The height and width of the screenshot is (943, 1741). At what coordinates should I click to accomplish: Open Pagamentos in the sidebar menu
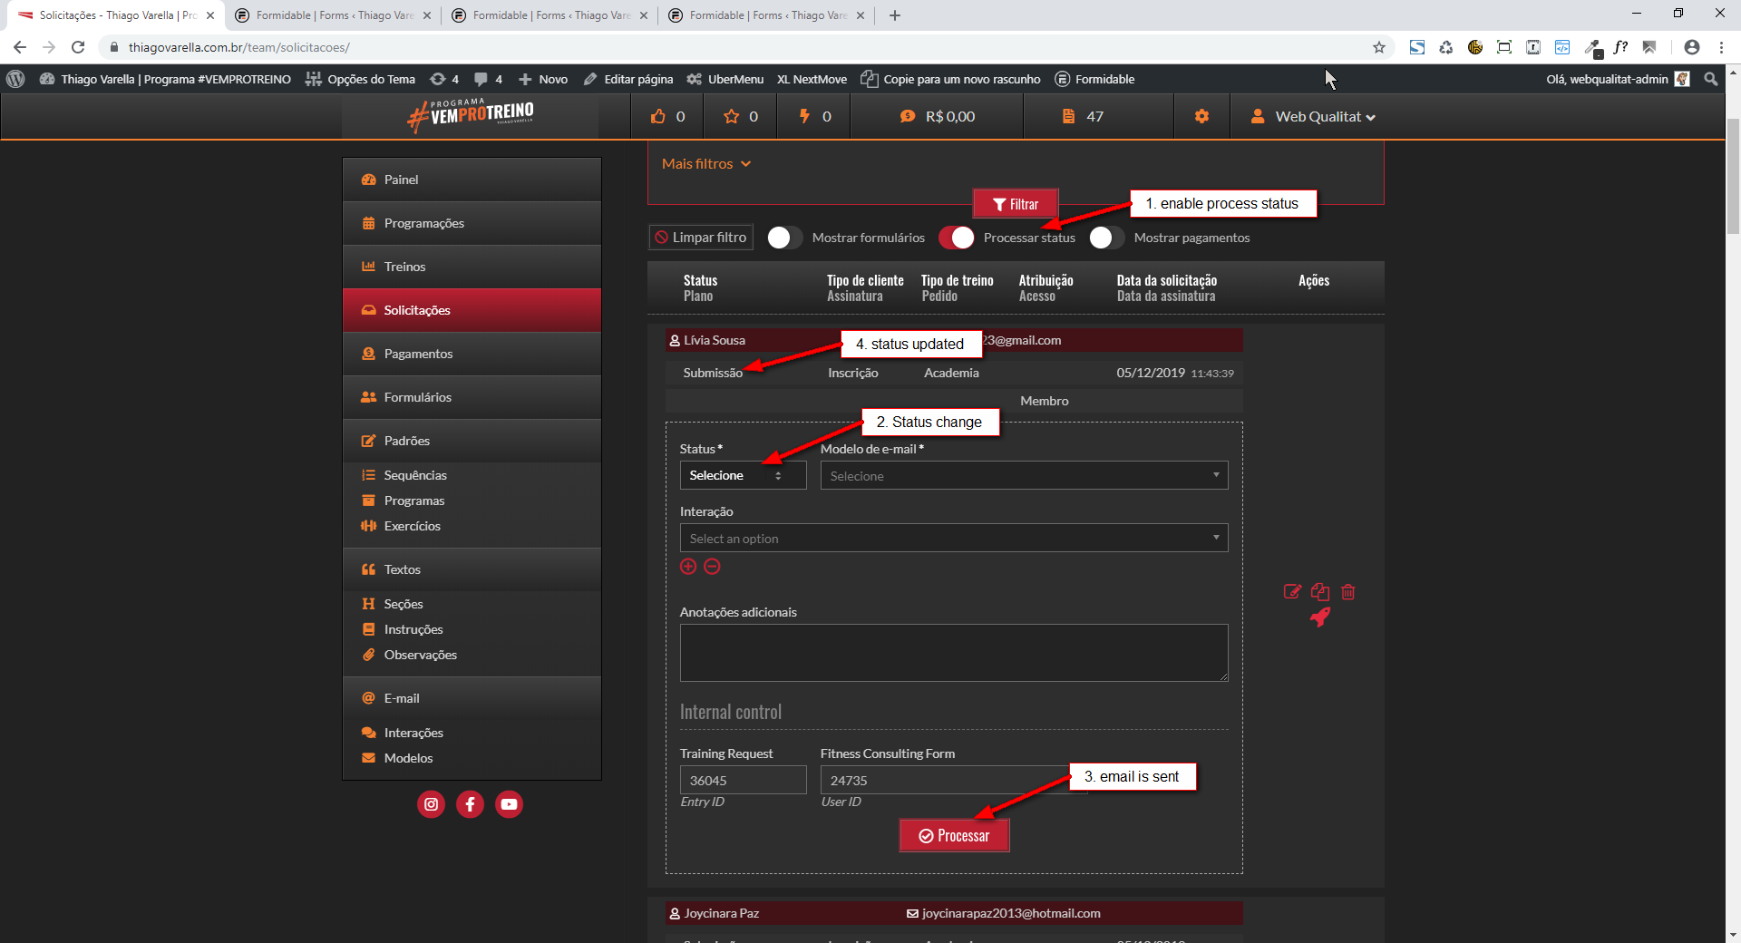pyautogui.click(x=418, y=354)
